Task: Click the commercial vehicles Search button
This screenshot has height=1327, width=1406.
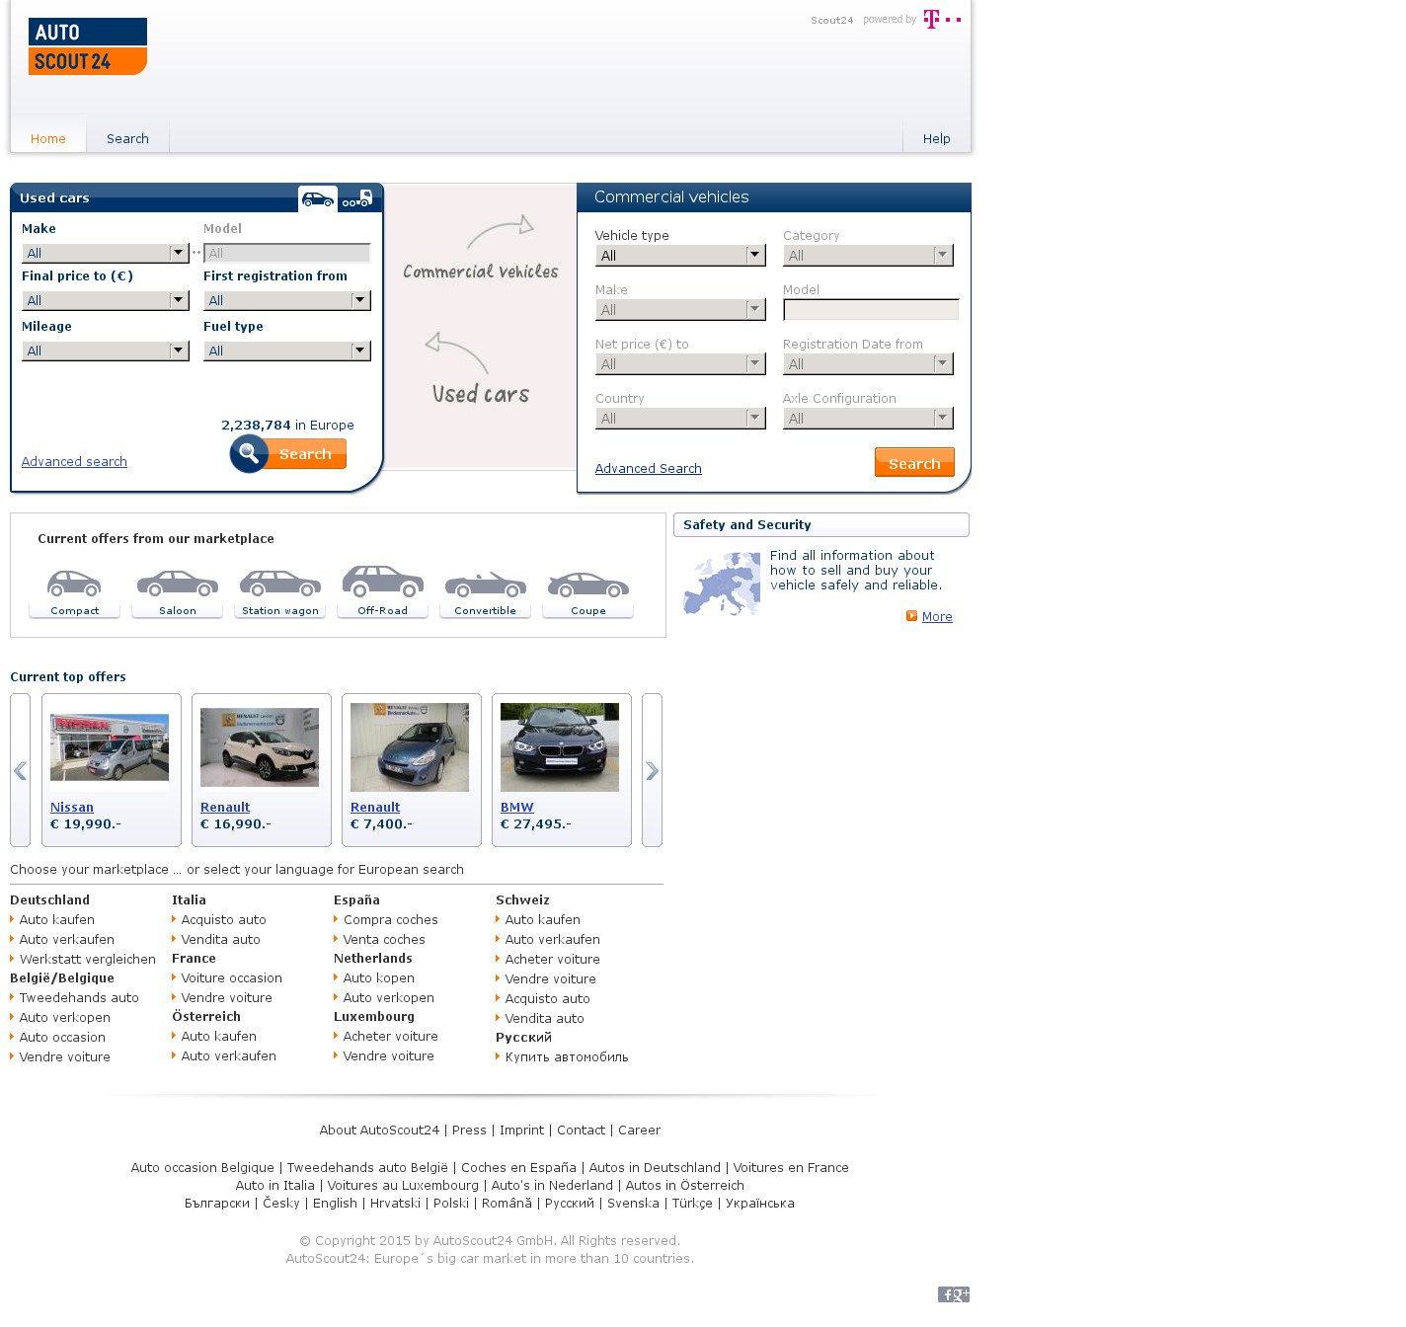Action: point(914,463)
